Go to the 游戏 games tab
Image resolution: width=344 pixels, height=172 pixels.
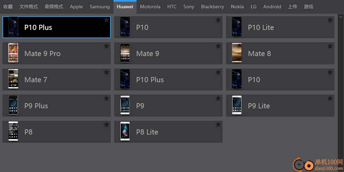pyautogui.click(x=309, y=7)
